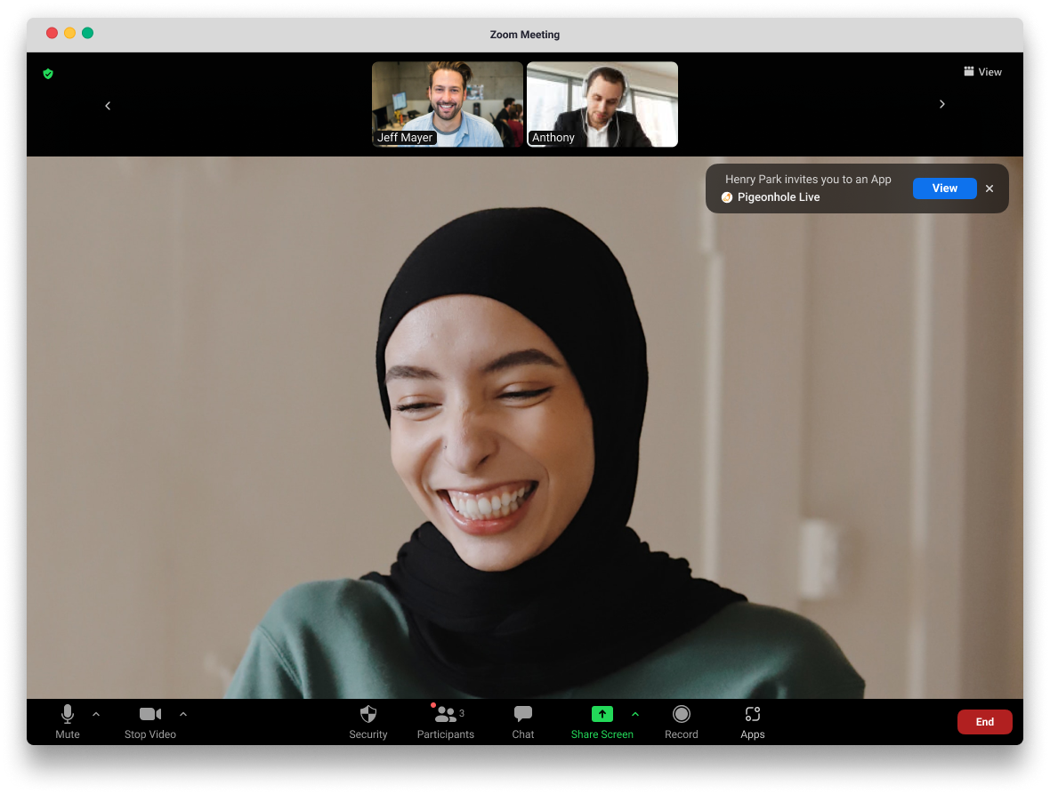
Task: Click the green Share Screen icon
Action: 602,714
